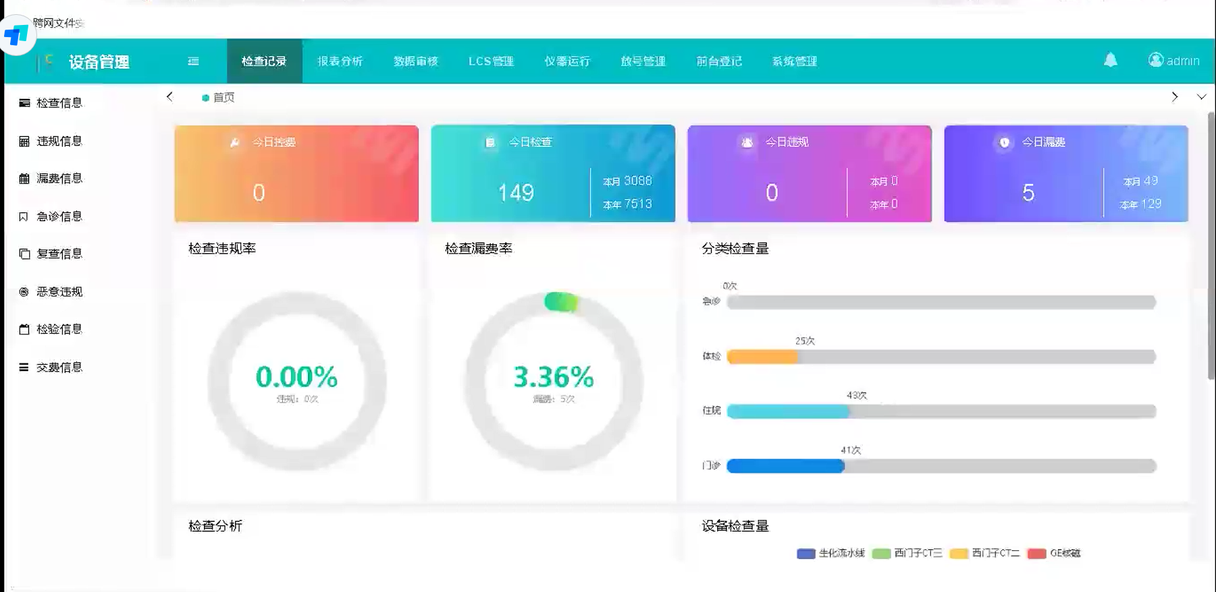1216x592 pixels.
Task: Click the bookmark icon next to 急诊信息
Action: (x=24, y=216)
